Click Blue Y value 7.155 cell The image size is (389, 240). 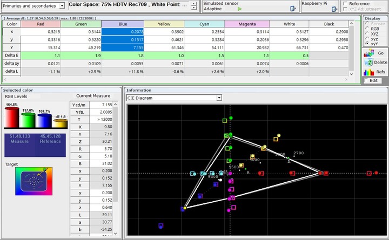tap(123, 47)
